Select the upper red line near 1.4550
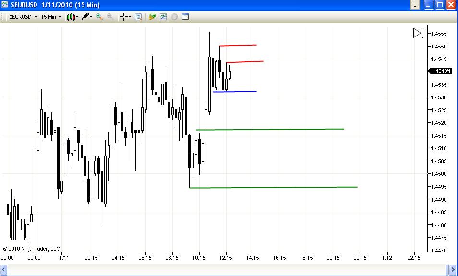Viewport: 458px width, 276px height. click(238, 45)
